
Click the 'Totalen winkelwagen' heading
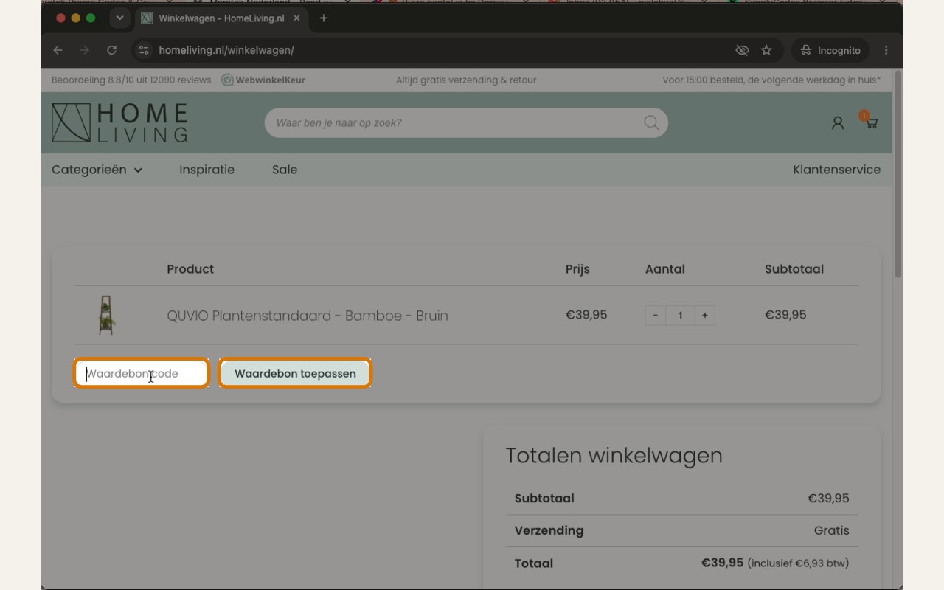pos(614,456)
